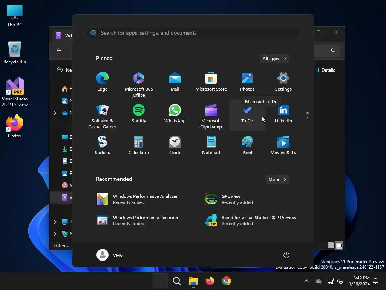Image resolution: width=386 pixels, height=290 pixels.
Task: Open Windows Performance Recorder recommendation
Action: point(138,220)
